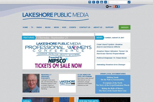Click the EYE ON THE ARTS label
This screenshot has height=102, width=153.
point(88,101)
